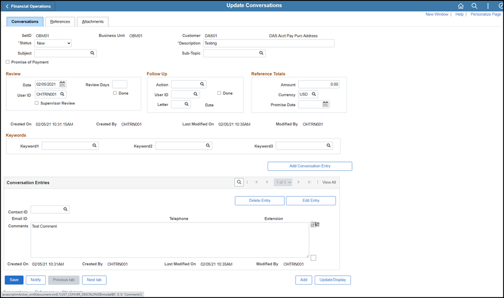Switch to the Attachments tab
This screenshot has height=298, width=504.
pyautogui.click(x=93, y=22)
